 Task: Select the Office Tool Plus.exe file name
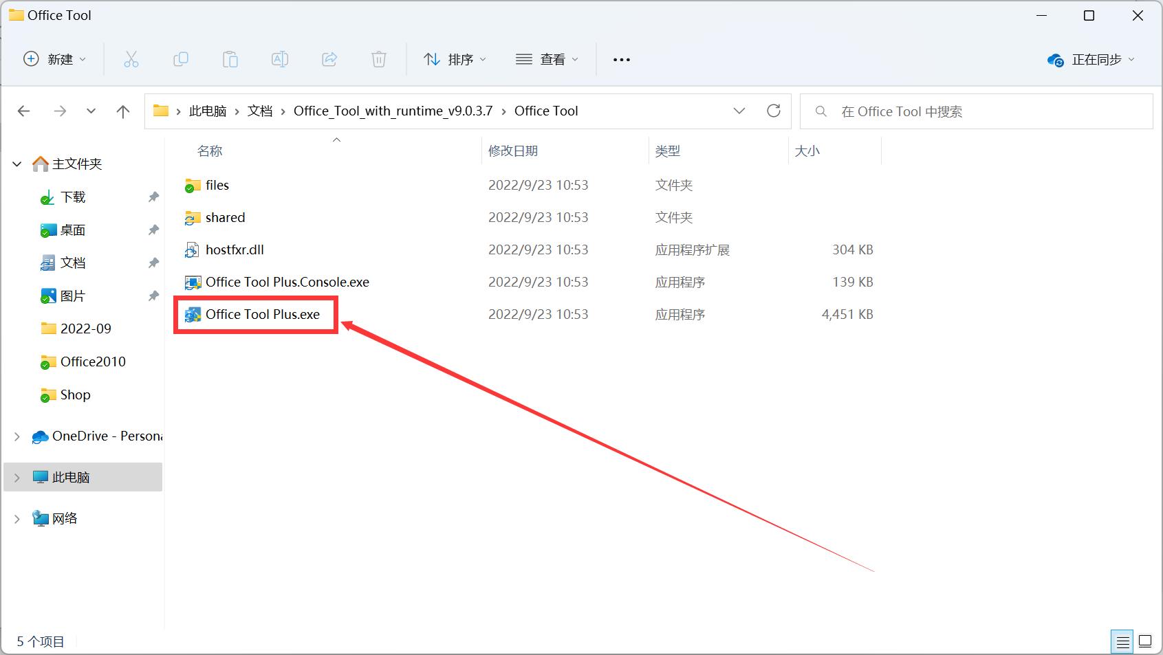tap(263, 315)
